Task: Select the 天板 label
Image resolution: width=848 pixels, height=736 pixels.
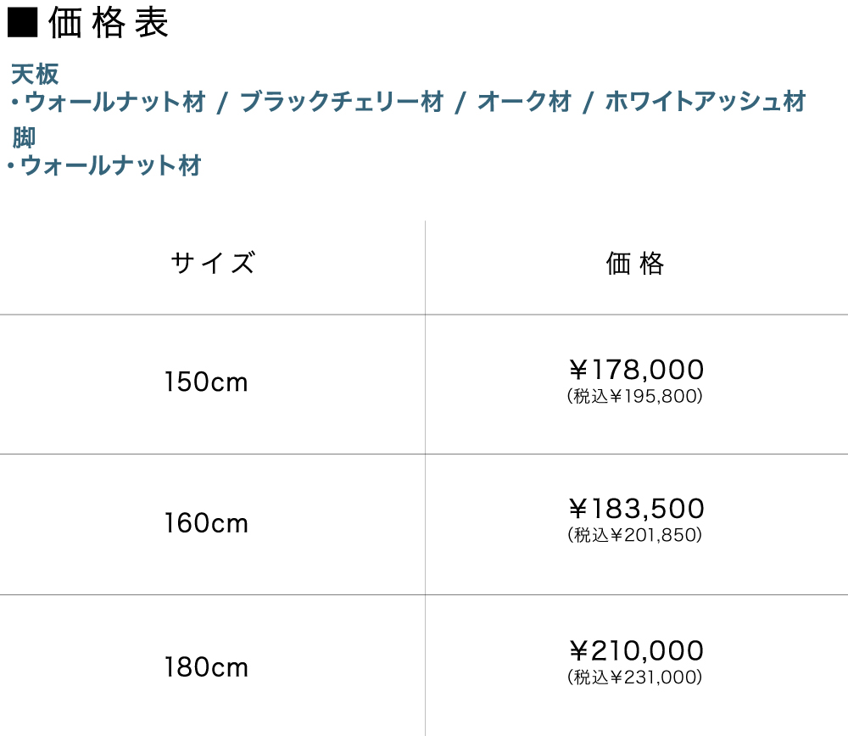Action: point(35,75)
